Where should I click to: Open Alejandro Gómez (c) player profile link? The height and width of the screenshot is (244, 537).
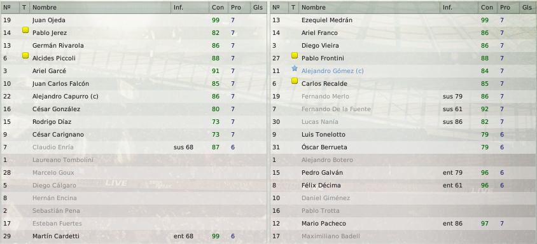tap(333, 71)
